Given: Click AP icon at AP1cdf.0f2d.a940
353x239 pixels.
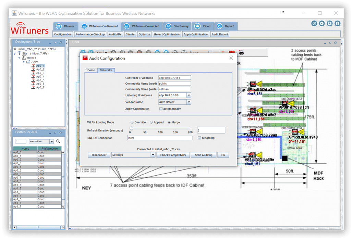Looking at the screenshot, I should [x=295, y=132].
